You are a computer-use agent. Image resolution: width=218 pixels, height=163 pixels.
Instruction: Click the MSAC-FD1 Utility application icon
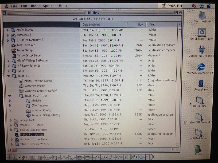[17, 135]
